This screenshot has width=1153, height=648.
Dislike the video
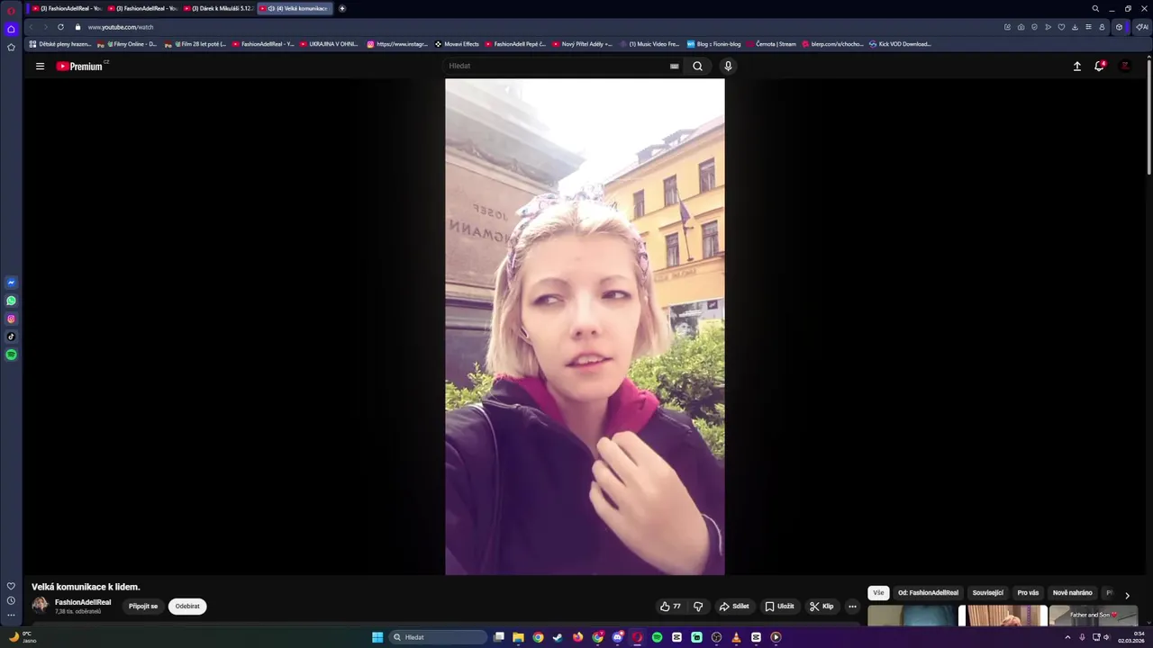698,607
